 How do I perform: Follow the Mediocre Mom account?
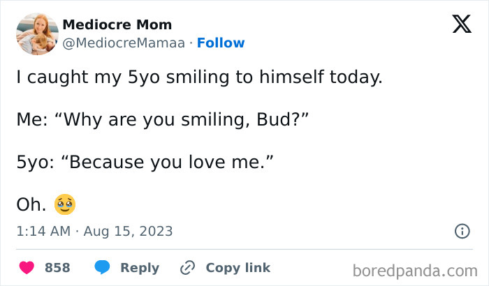click(221, 43)
